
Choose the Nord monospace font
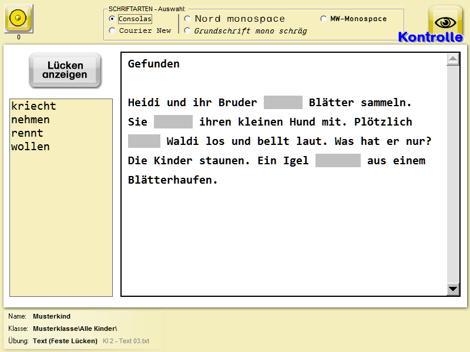[187, 19]
